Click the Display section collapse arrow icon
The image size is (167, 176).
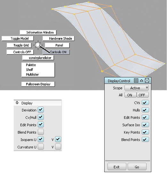(17, 102)
